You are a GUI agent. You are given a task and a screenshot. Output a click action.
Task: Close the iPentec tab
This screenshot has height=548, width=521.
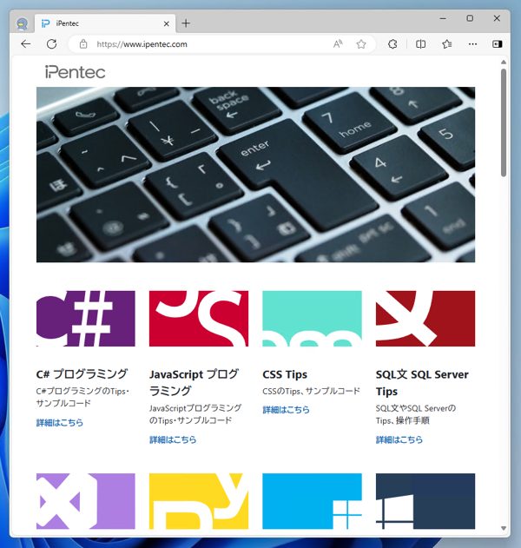pos(167,23)
